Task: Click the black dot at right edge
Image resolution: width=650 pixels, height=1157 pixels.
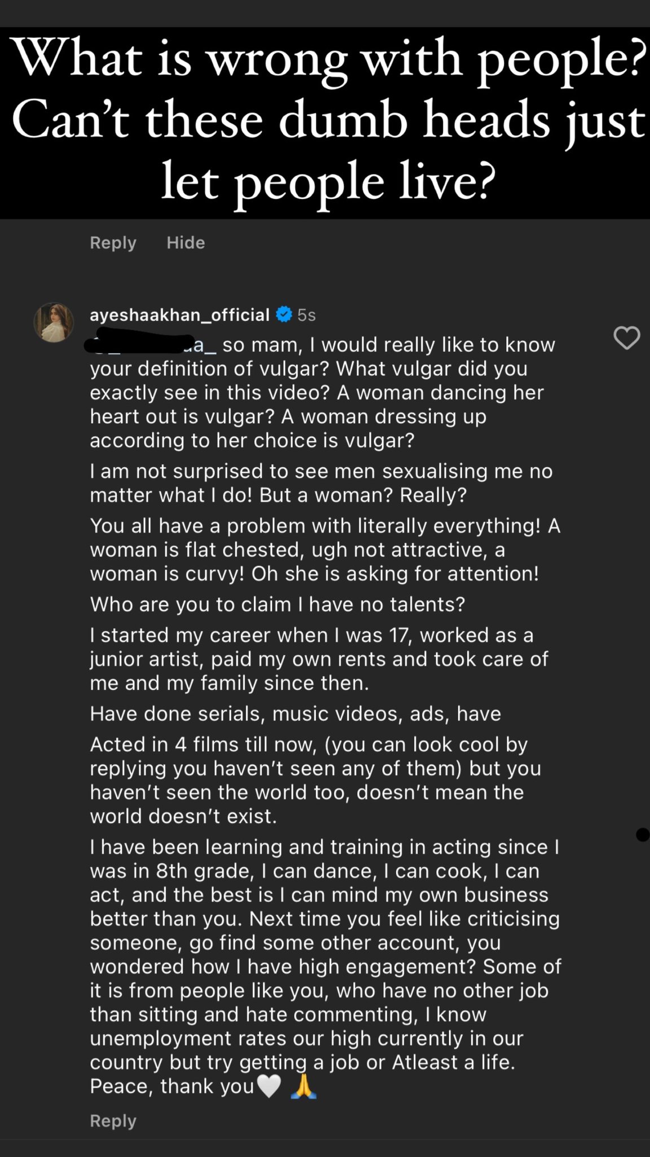Action: (x=643, y=834)
